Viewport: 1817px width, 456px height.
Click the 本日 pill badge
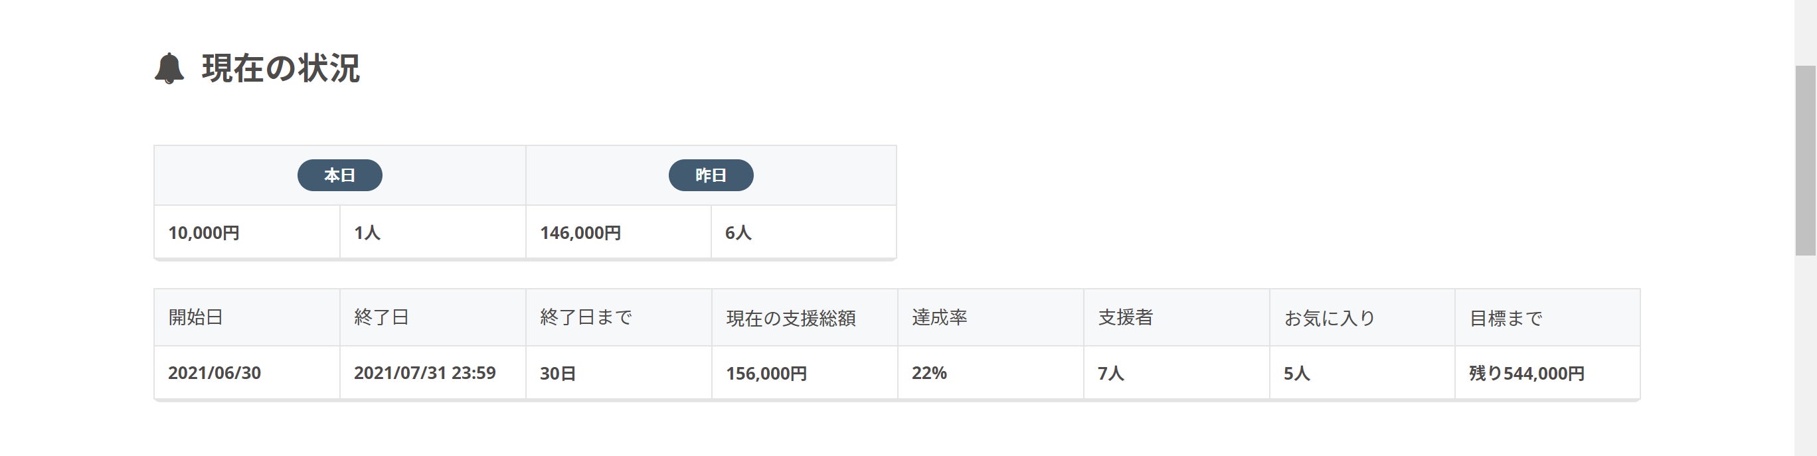[339, 175]
